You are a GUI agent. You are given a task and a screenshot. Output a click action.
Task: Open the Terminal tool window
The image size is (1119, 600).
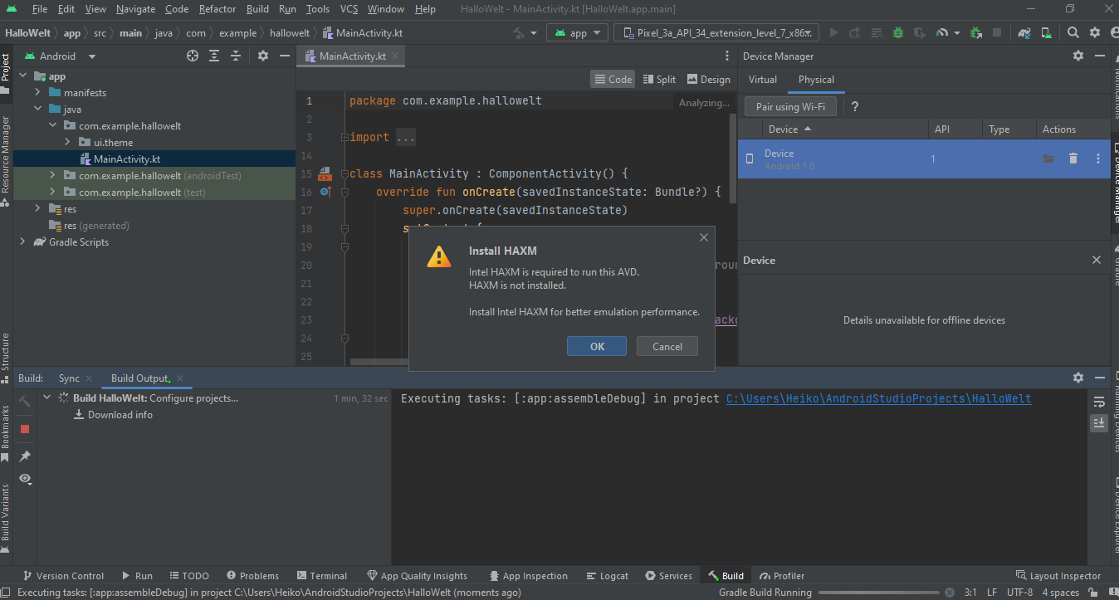(x=320, y=576)
